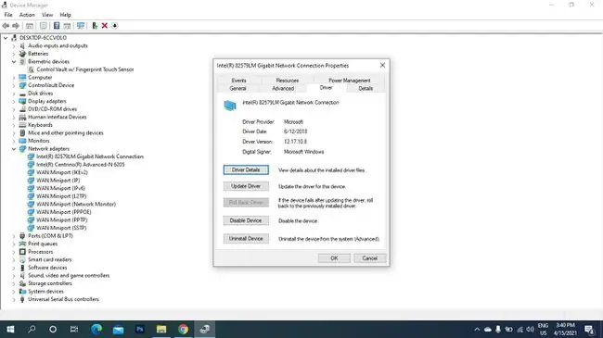Select WAN Miniport (PPPOE)
Screen dimensions: 603x338
tap(63, 212)
